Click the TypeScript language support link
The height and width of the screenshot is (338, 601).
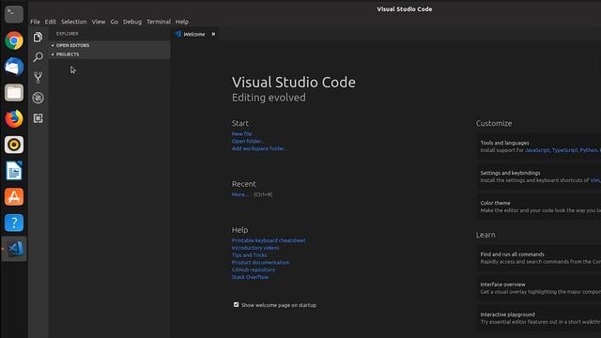coord(564,150)
